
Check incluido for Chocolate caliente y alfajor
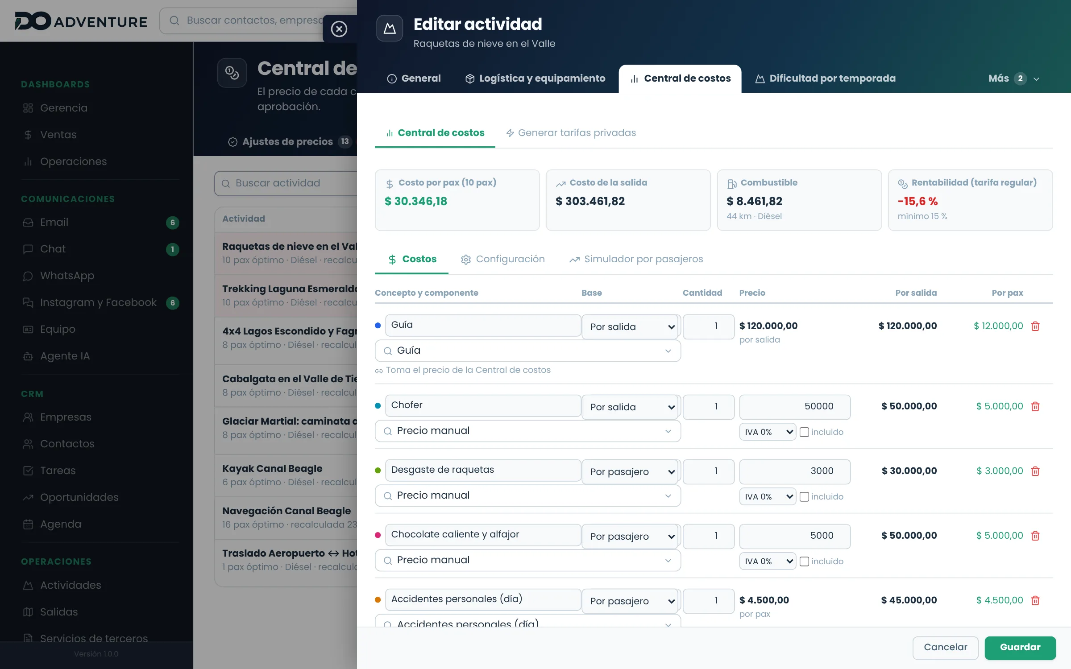click(x=804, y=562)
